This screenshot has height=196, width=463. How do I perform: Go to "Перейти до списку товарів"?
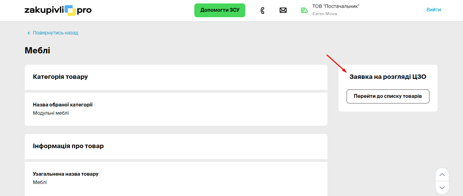(x=388, y=96)
